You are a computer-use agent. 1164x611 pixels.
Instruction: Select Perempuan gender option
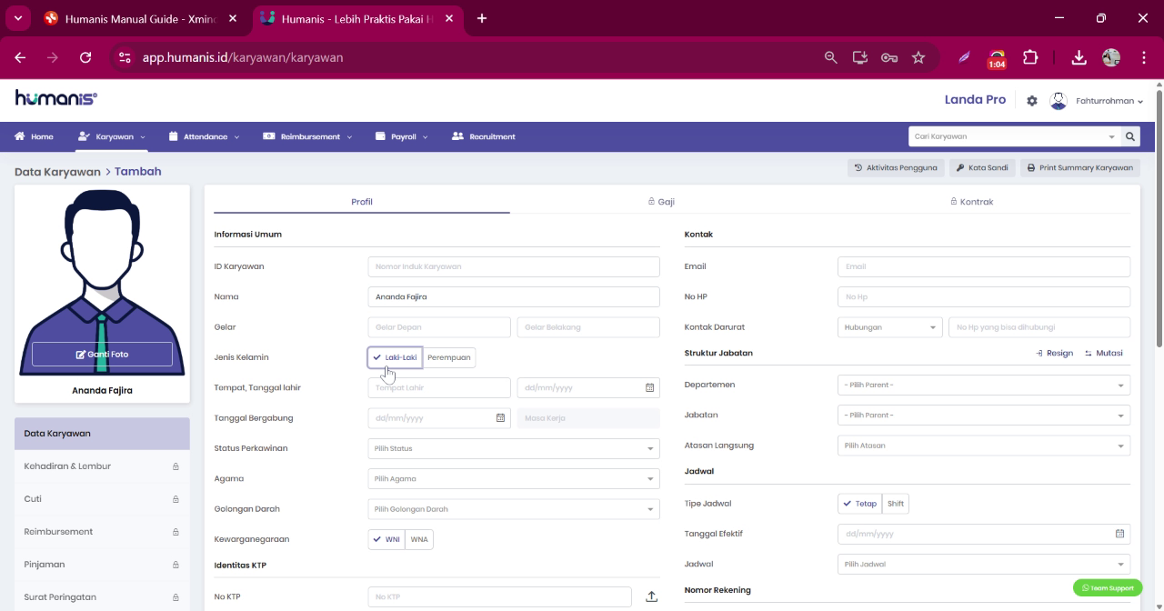tap(449, 357)
